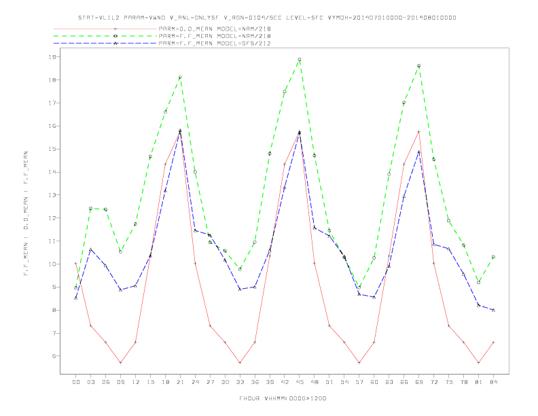This screenshot has width=538, height=416.
Task: Click x-axis forecast hour label 81
Action: pyautogui.click(x=479, y=382)
